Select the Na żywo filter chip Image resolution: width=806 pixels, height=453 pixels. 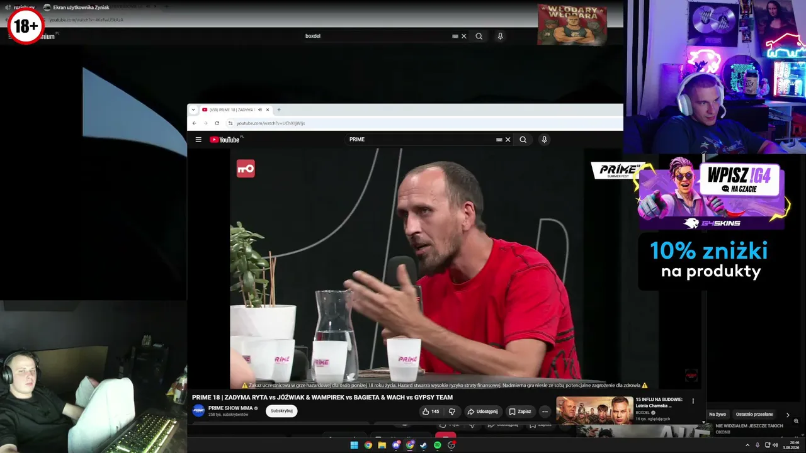tap(718, 415)
